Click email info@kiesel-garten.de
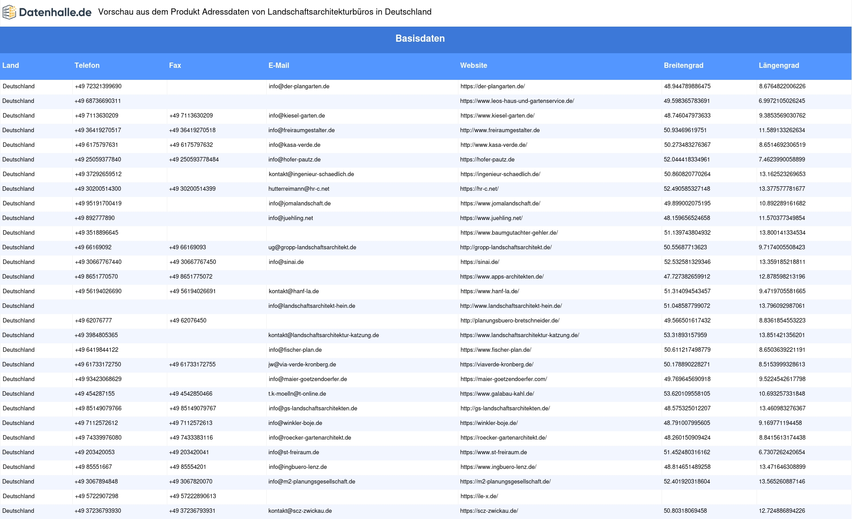Screen dimensions: 852x519 pyautogui.click(x=297, y=116)
